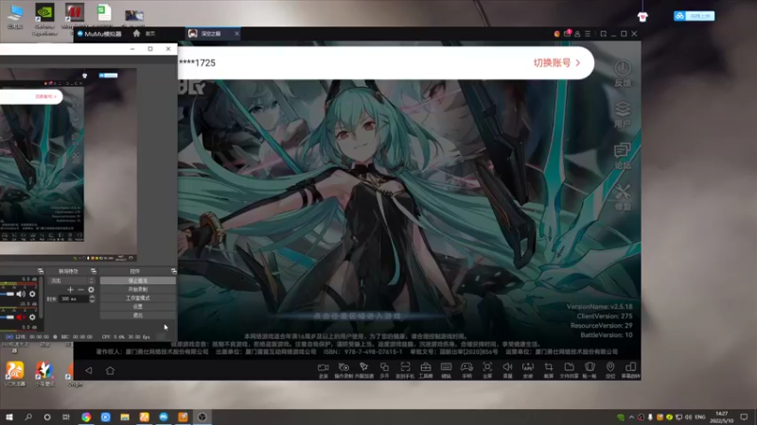This screenshot has width=757, height=425.
Task: Click the OBS exit (退出) button
Action: 137,315
